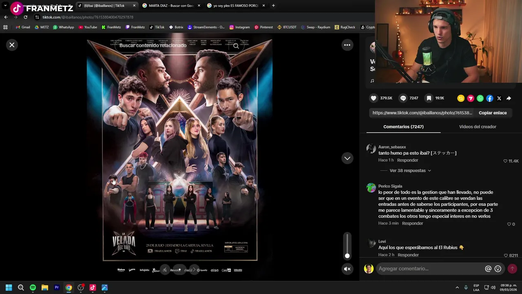Go back with browser back arrow
This screenshot has width=522, height=294.
(x=6, y=17)
